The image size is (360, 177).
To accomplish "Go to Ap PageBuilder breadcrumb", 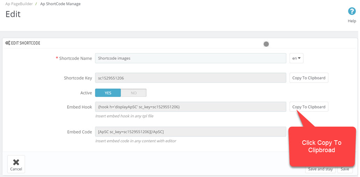I will 19,4.
